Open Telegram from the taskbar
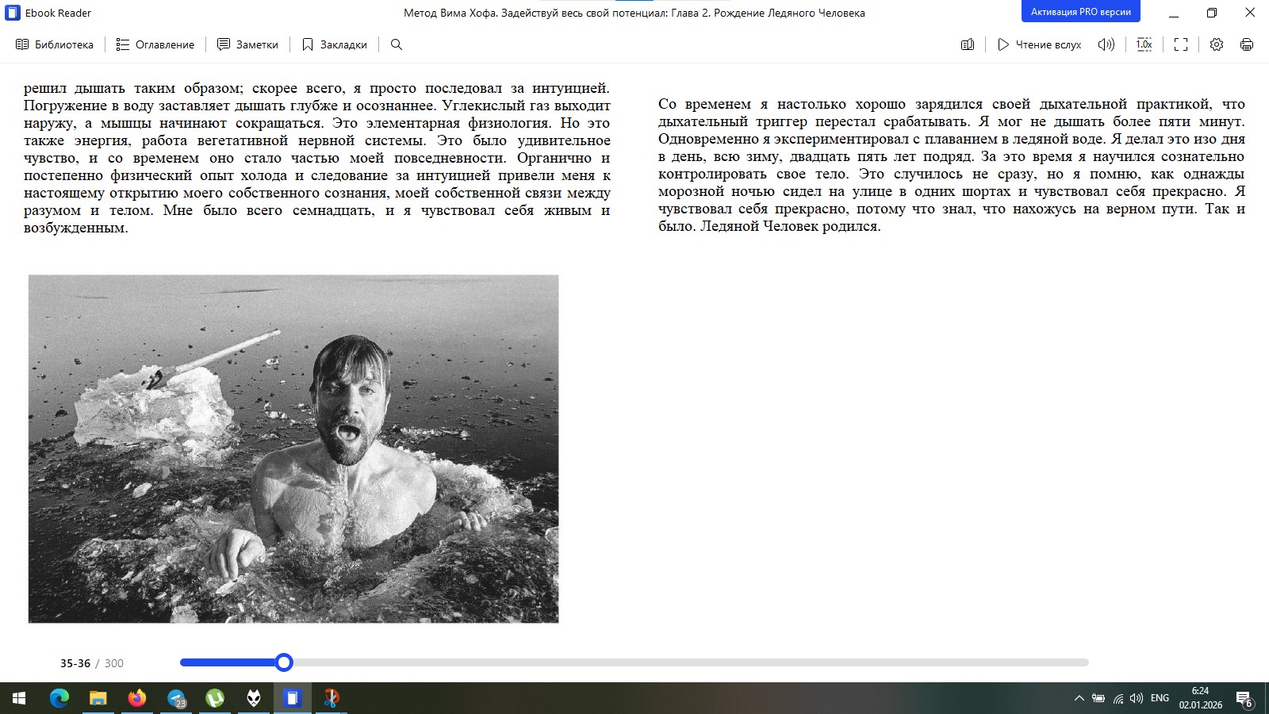The height and width of the screenshot is (714, 1269). tap(176, 698)
